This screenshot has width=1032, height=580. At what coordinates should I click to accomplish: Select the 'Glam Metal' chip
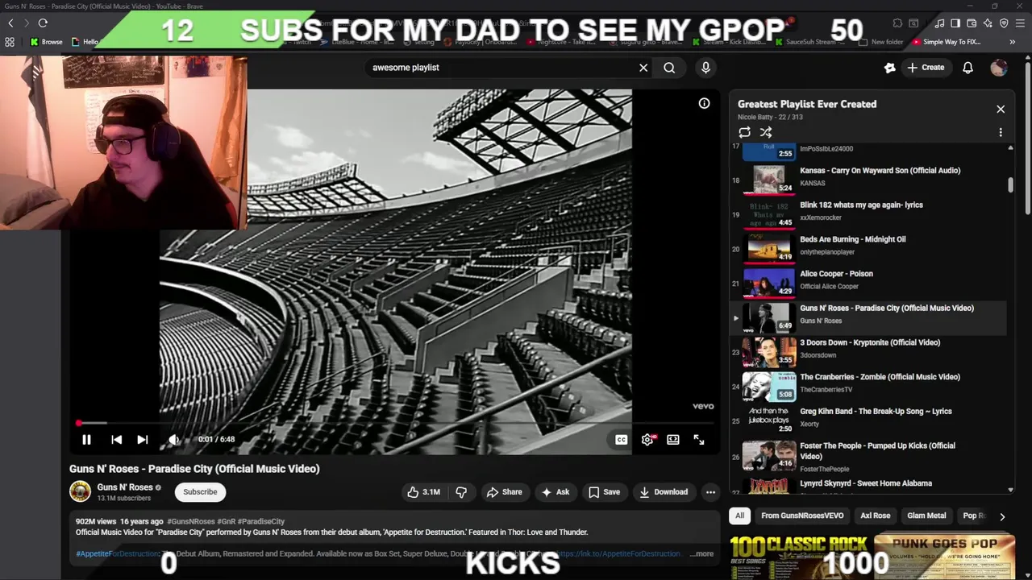click(926, 516)
